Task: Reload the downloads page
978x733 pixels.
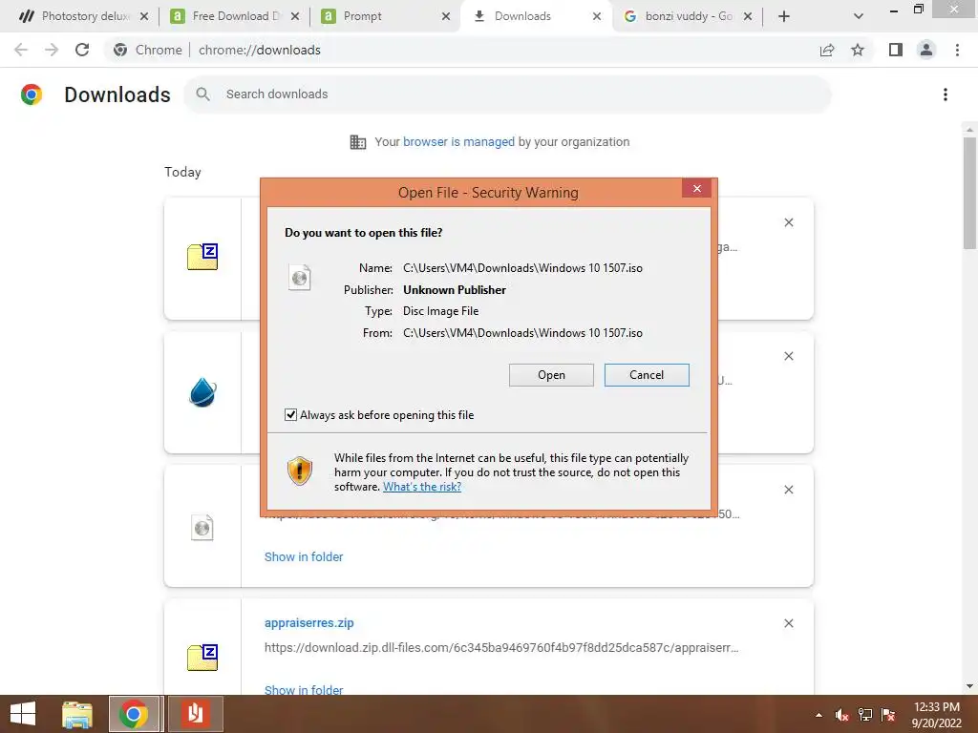Action: [x=82, y=50]
